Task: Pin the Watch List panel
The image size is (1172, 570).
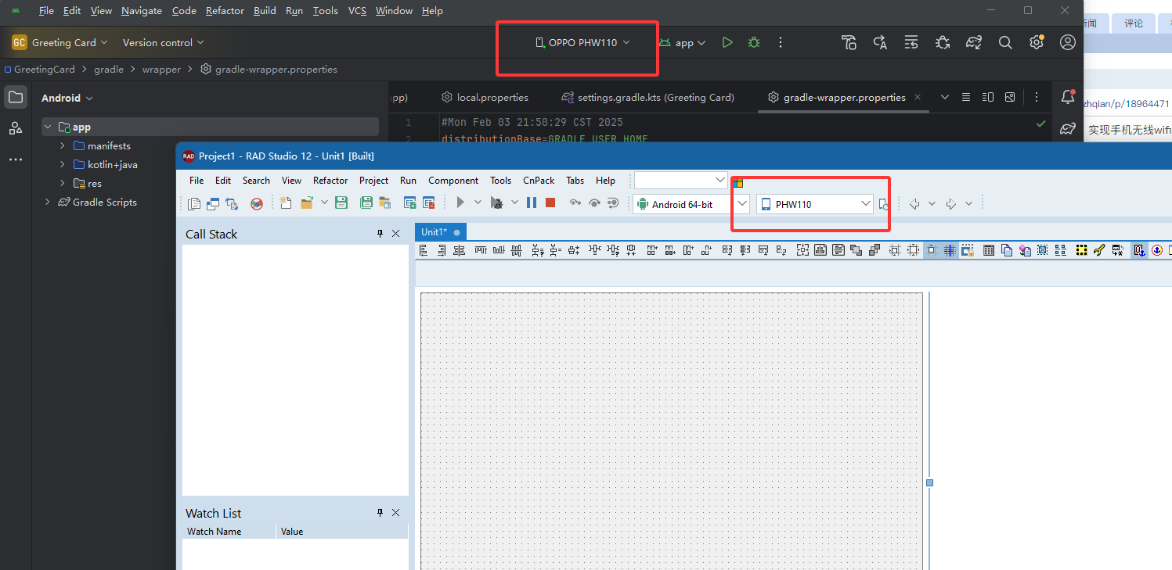Action: tap(380, 513)
